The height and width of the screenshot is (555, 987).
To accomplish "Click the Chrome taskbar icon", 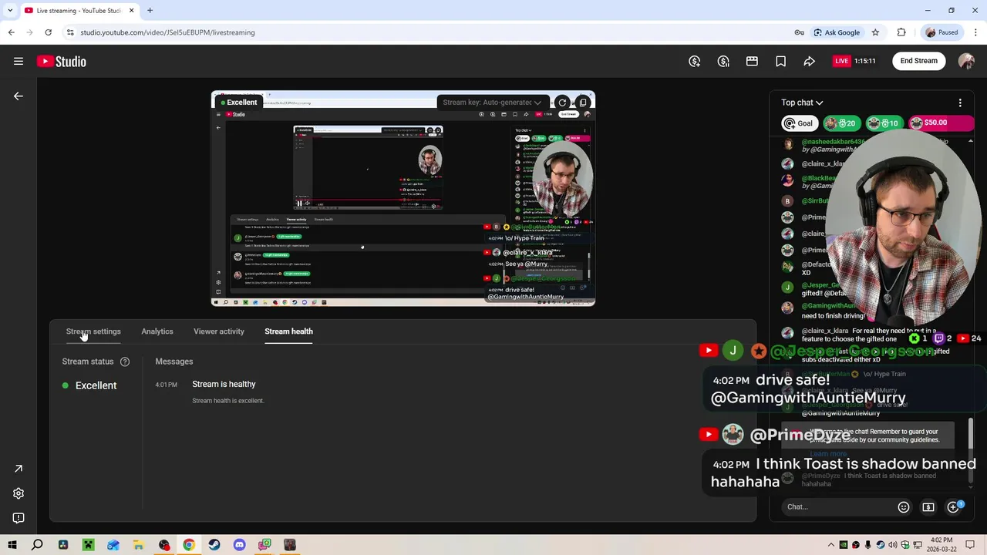I will (x=189, y=545).
